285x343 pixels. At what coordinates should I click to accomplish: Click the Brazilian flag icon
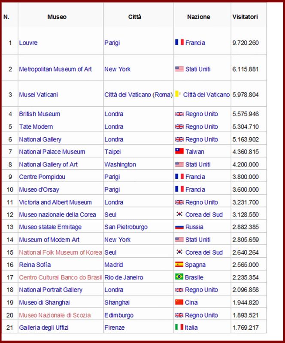point(179,277)
